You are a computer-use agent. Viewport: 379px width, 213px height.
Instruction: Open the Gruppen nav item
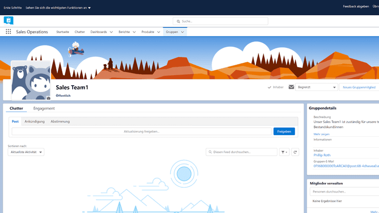[x=172, y=32]
